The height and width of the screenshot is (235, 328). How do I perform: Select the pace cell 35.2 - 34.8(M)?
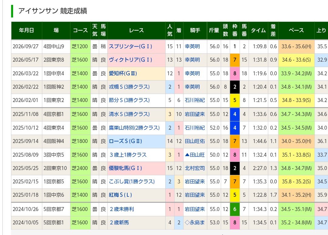pos(296,223)
